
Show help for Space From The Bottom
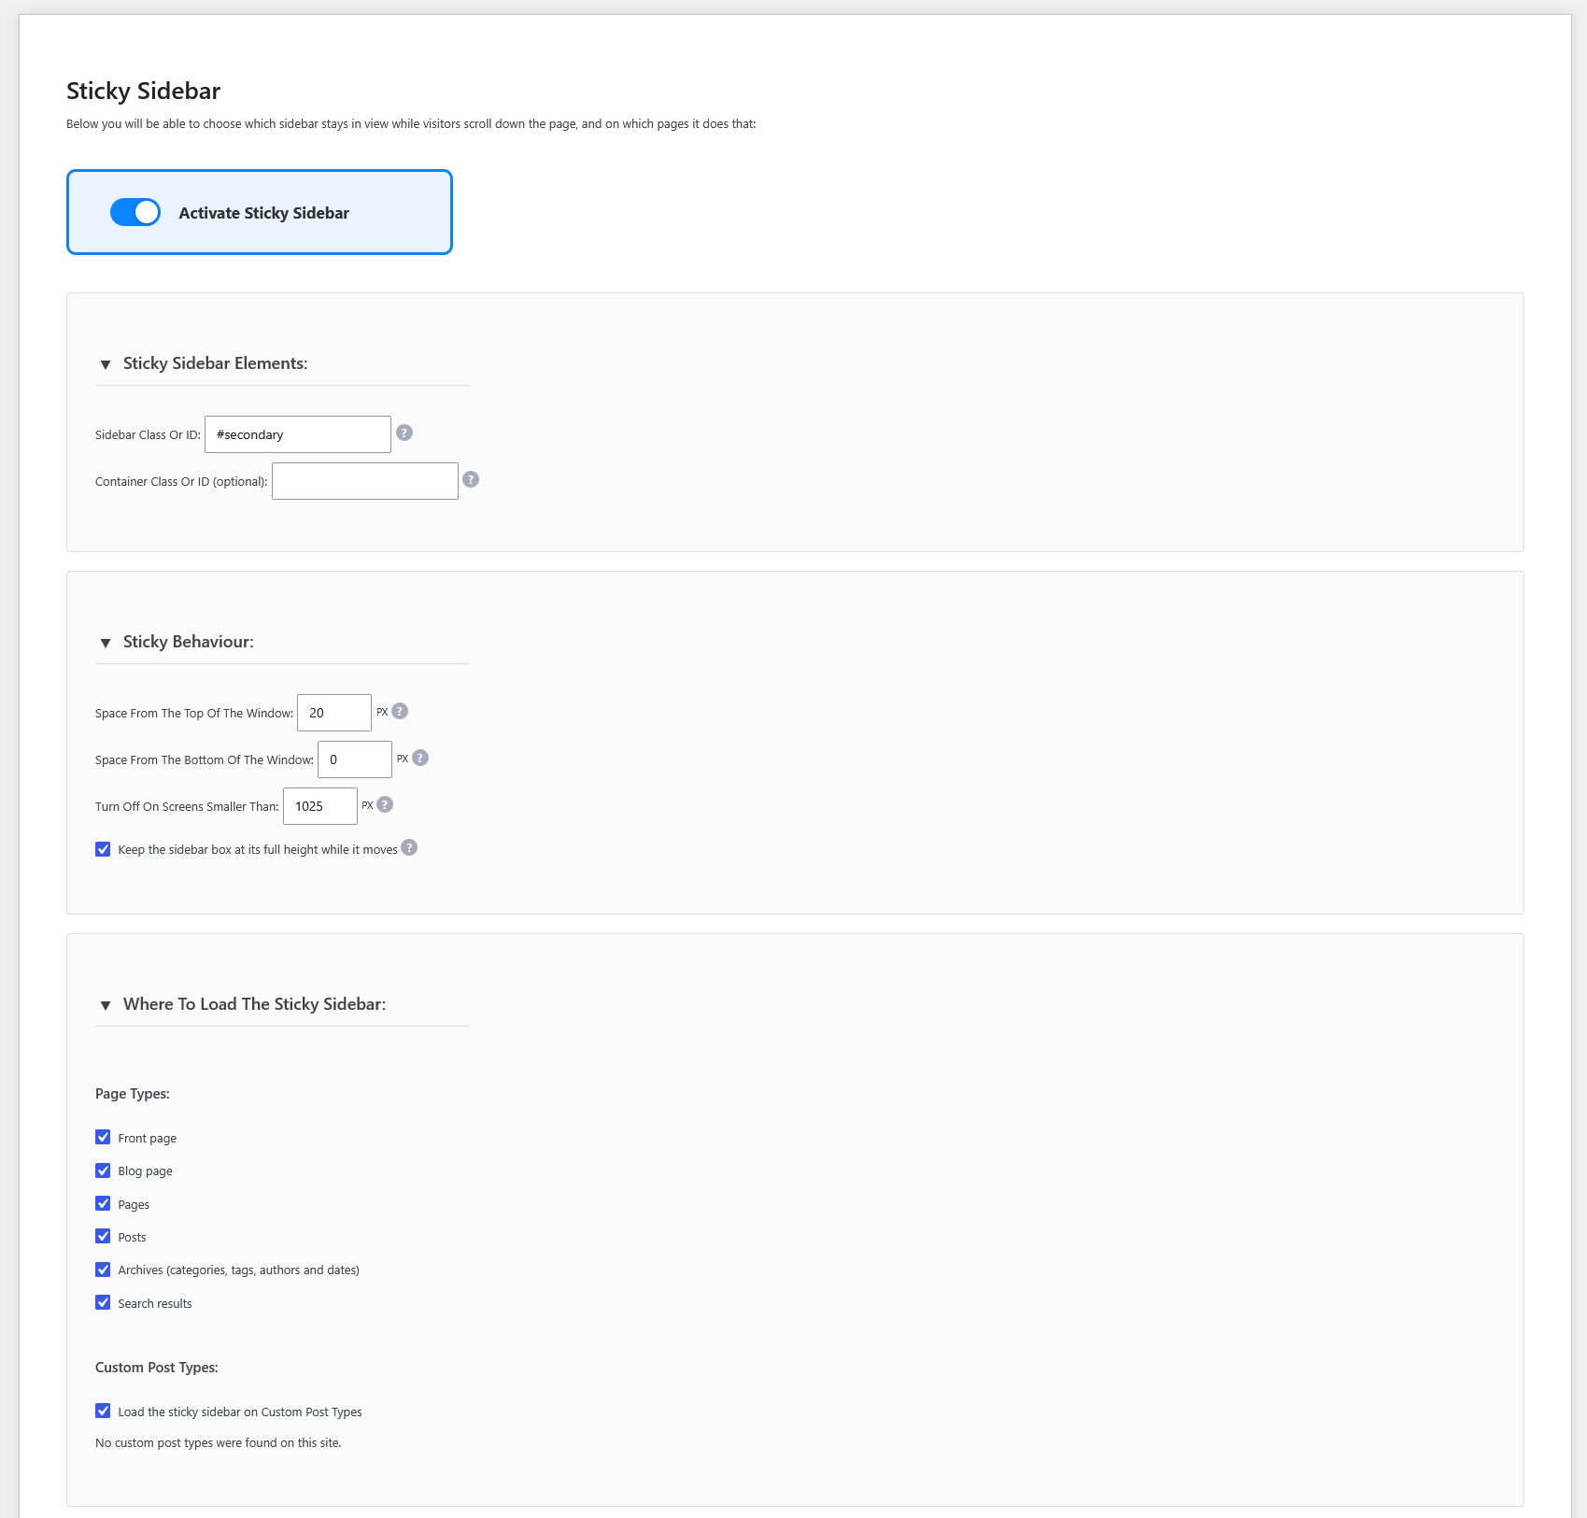pos(420,758)
